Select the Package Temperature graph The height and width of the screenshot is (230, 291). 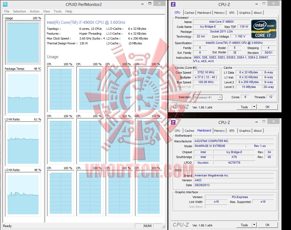(23, 93)
